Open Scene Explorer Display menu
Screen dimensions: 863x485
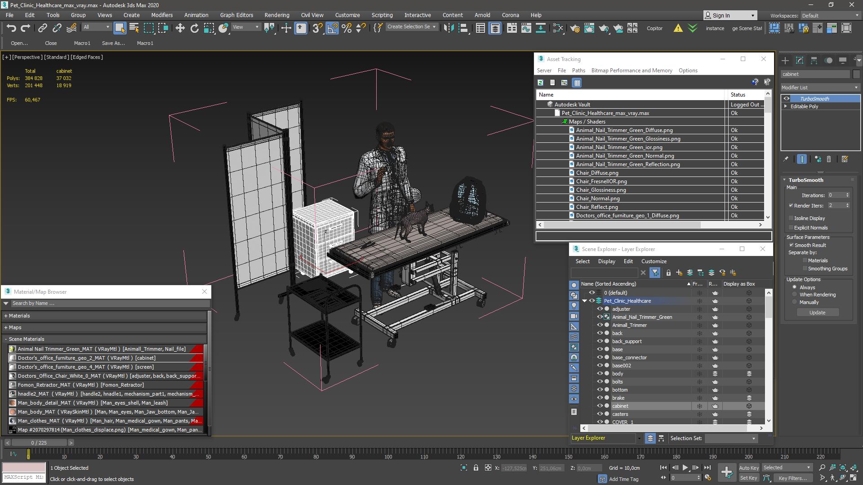point(606,261)
